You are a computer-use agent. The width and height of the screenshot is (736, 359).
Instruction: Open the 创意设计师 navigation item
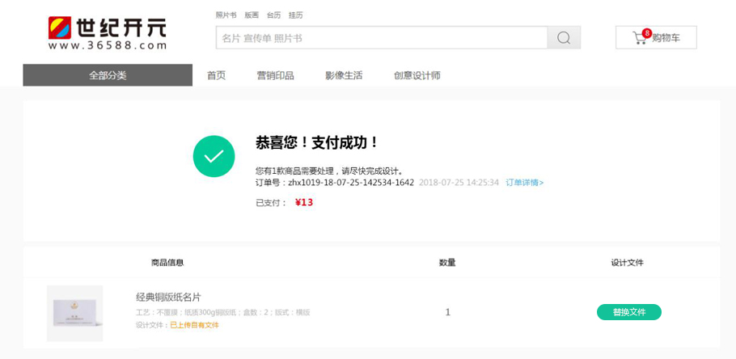point(417,75)
